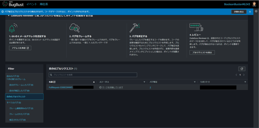
Task: Select 自分がクレームしたバグ (3) filter
Action: [21, 85]
